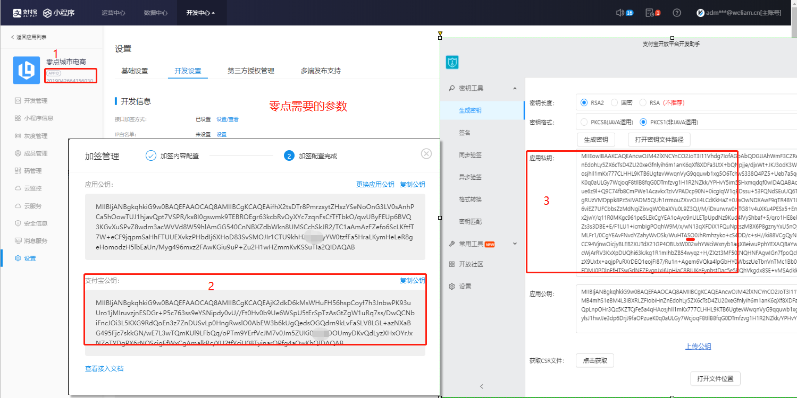This screenshot has width=797, height=398.
Task: Select 同步验签 in 开发助手 sidebar
Action: (470, 155)
